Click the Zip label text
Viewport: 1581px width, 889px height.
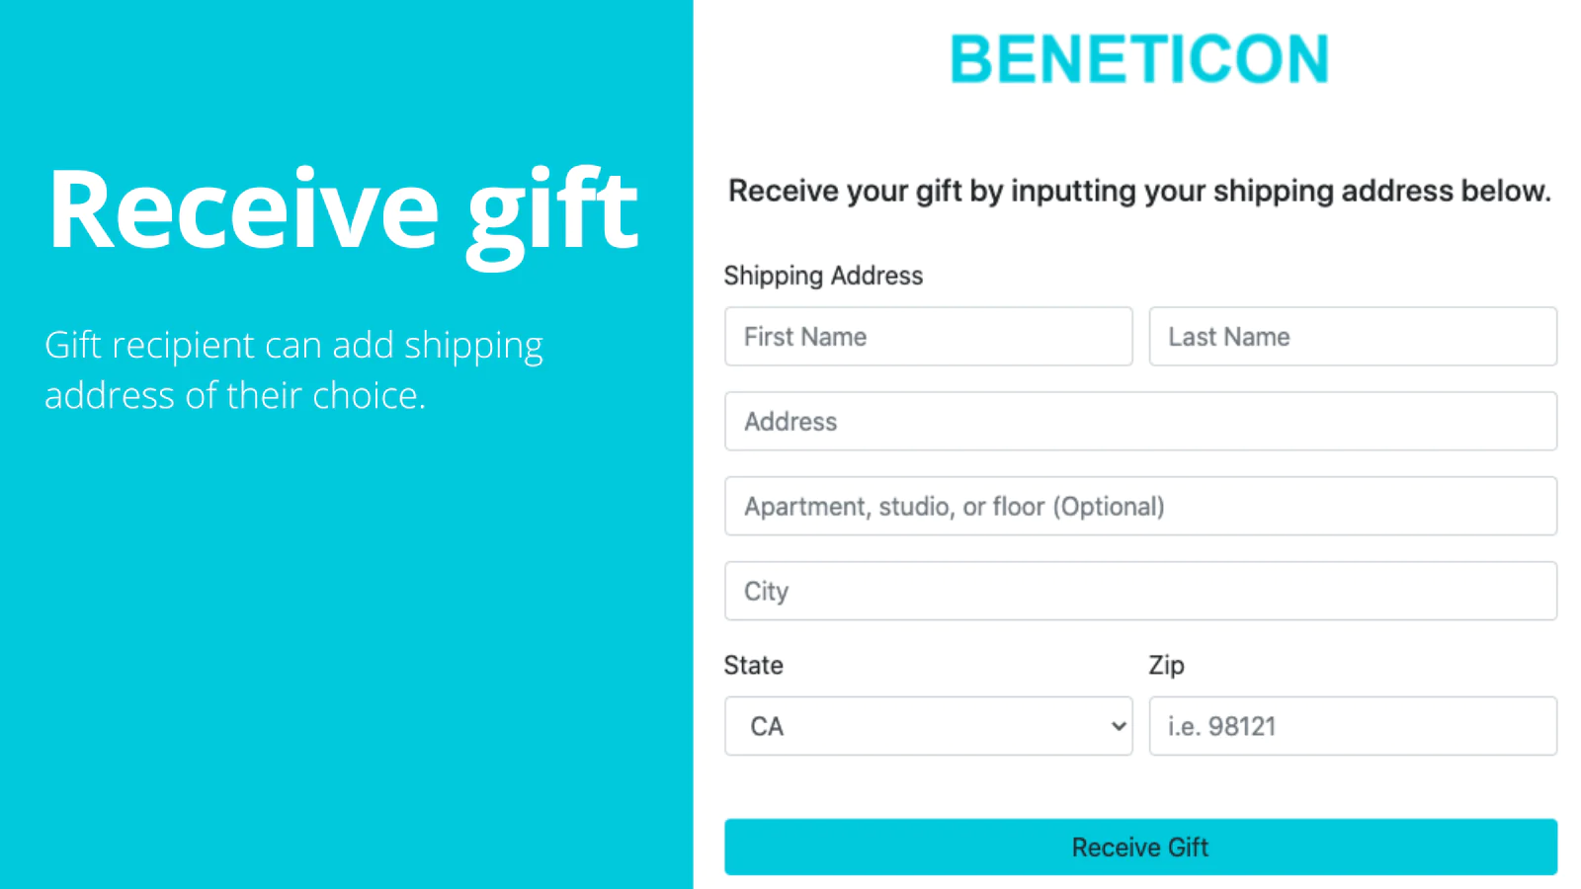point(1166,666)
